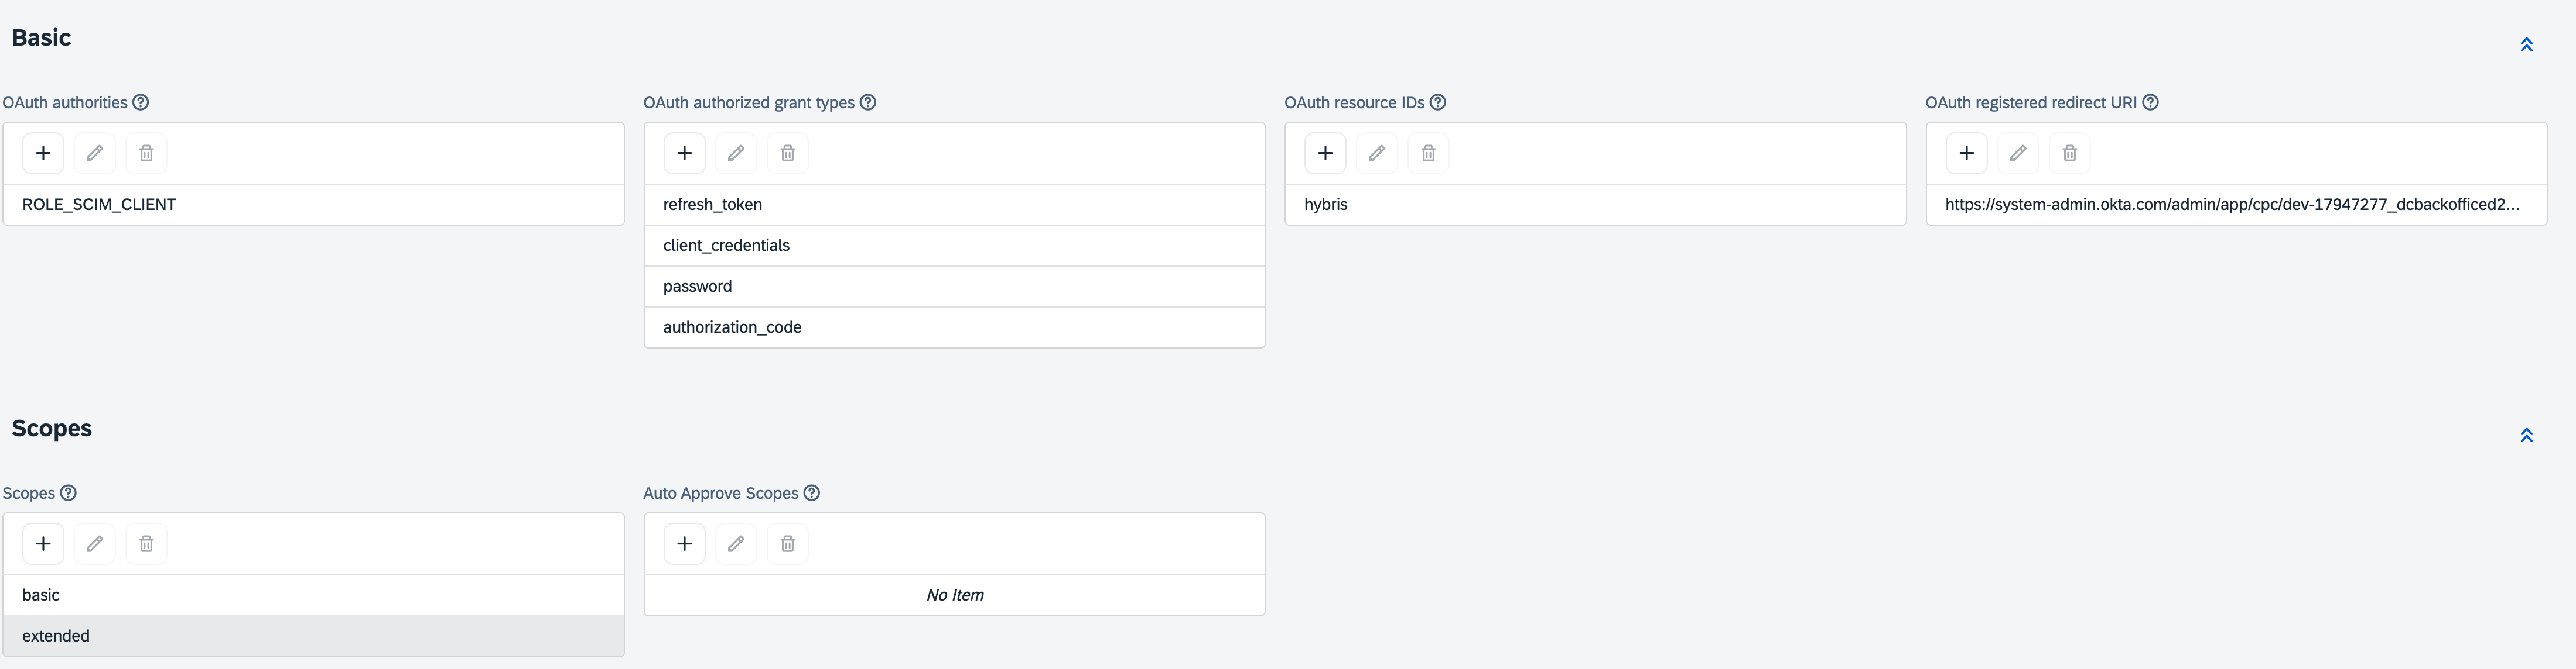Screen dimensions: 2576x669
Task: Collapse the Scopes section
Action: point(2526,435)
